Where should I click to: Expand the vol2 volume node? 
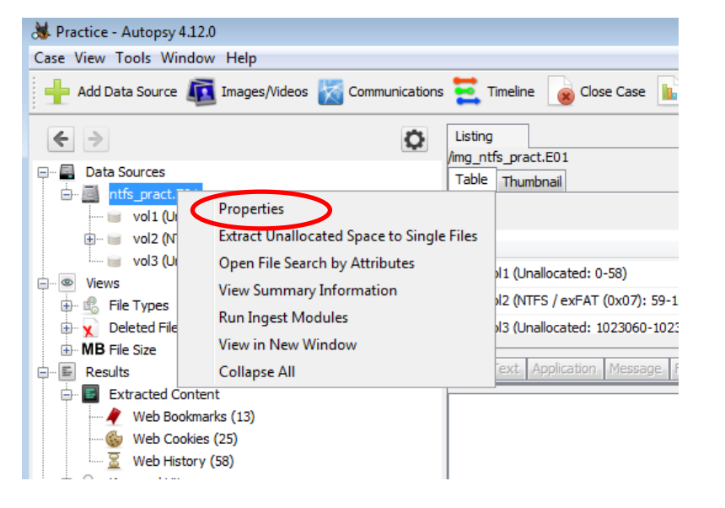[89, 239]
